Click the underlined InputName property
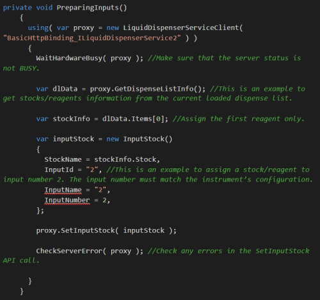 click(63, 190)
